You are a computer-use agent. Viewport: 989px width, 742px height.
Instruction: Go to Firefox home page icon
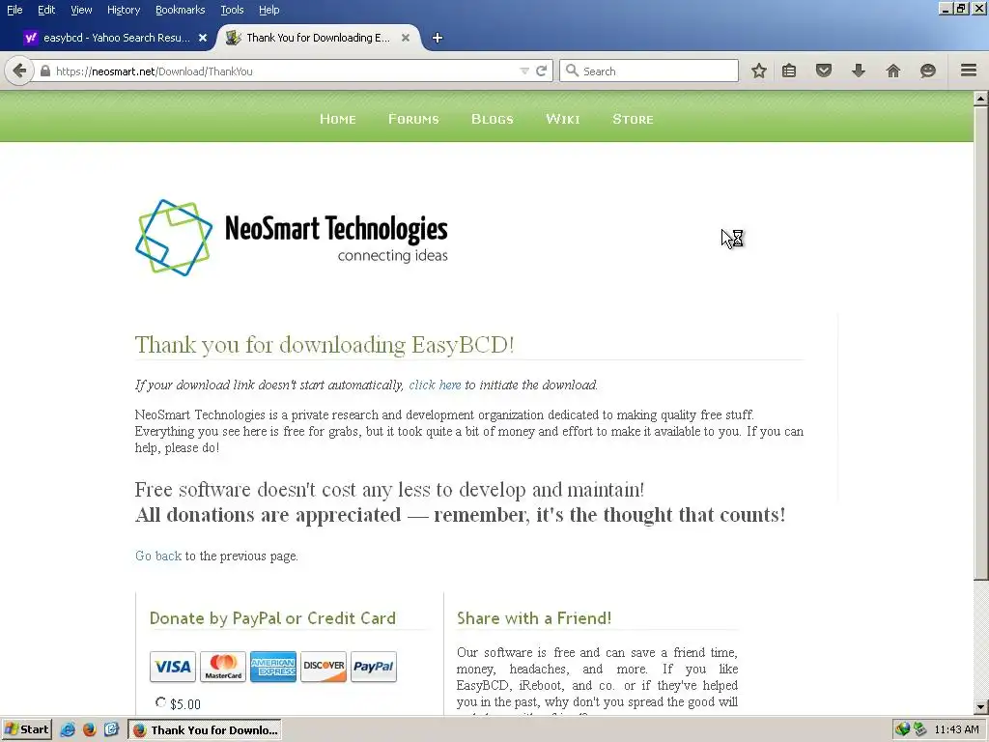[x=893, y=71]
